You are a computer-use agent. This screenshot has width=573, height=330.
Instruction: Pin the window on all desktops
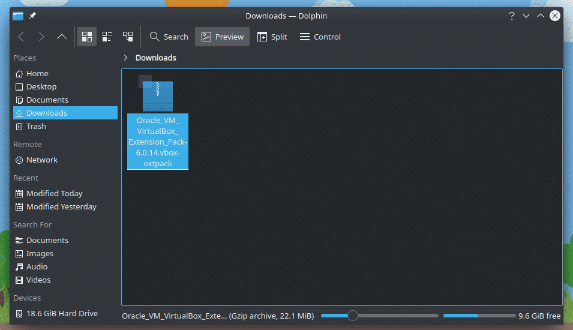(32, 16)
